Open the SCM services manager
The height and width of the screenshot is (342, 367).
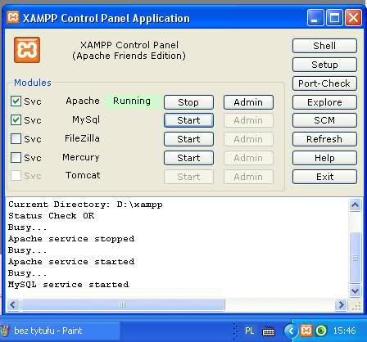(324, 120)
